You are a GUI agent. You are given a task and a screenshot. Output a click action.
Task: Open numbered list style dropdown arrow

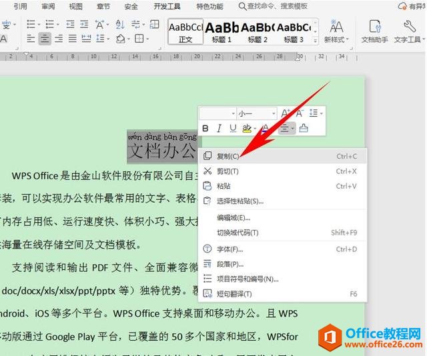pos(58,25)
